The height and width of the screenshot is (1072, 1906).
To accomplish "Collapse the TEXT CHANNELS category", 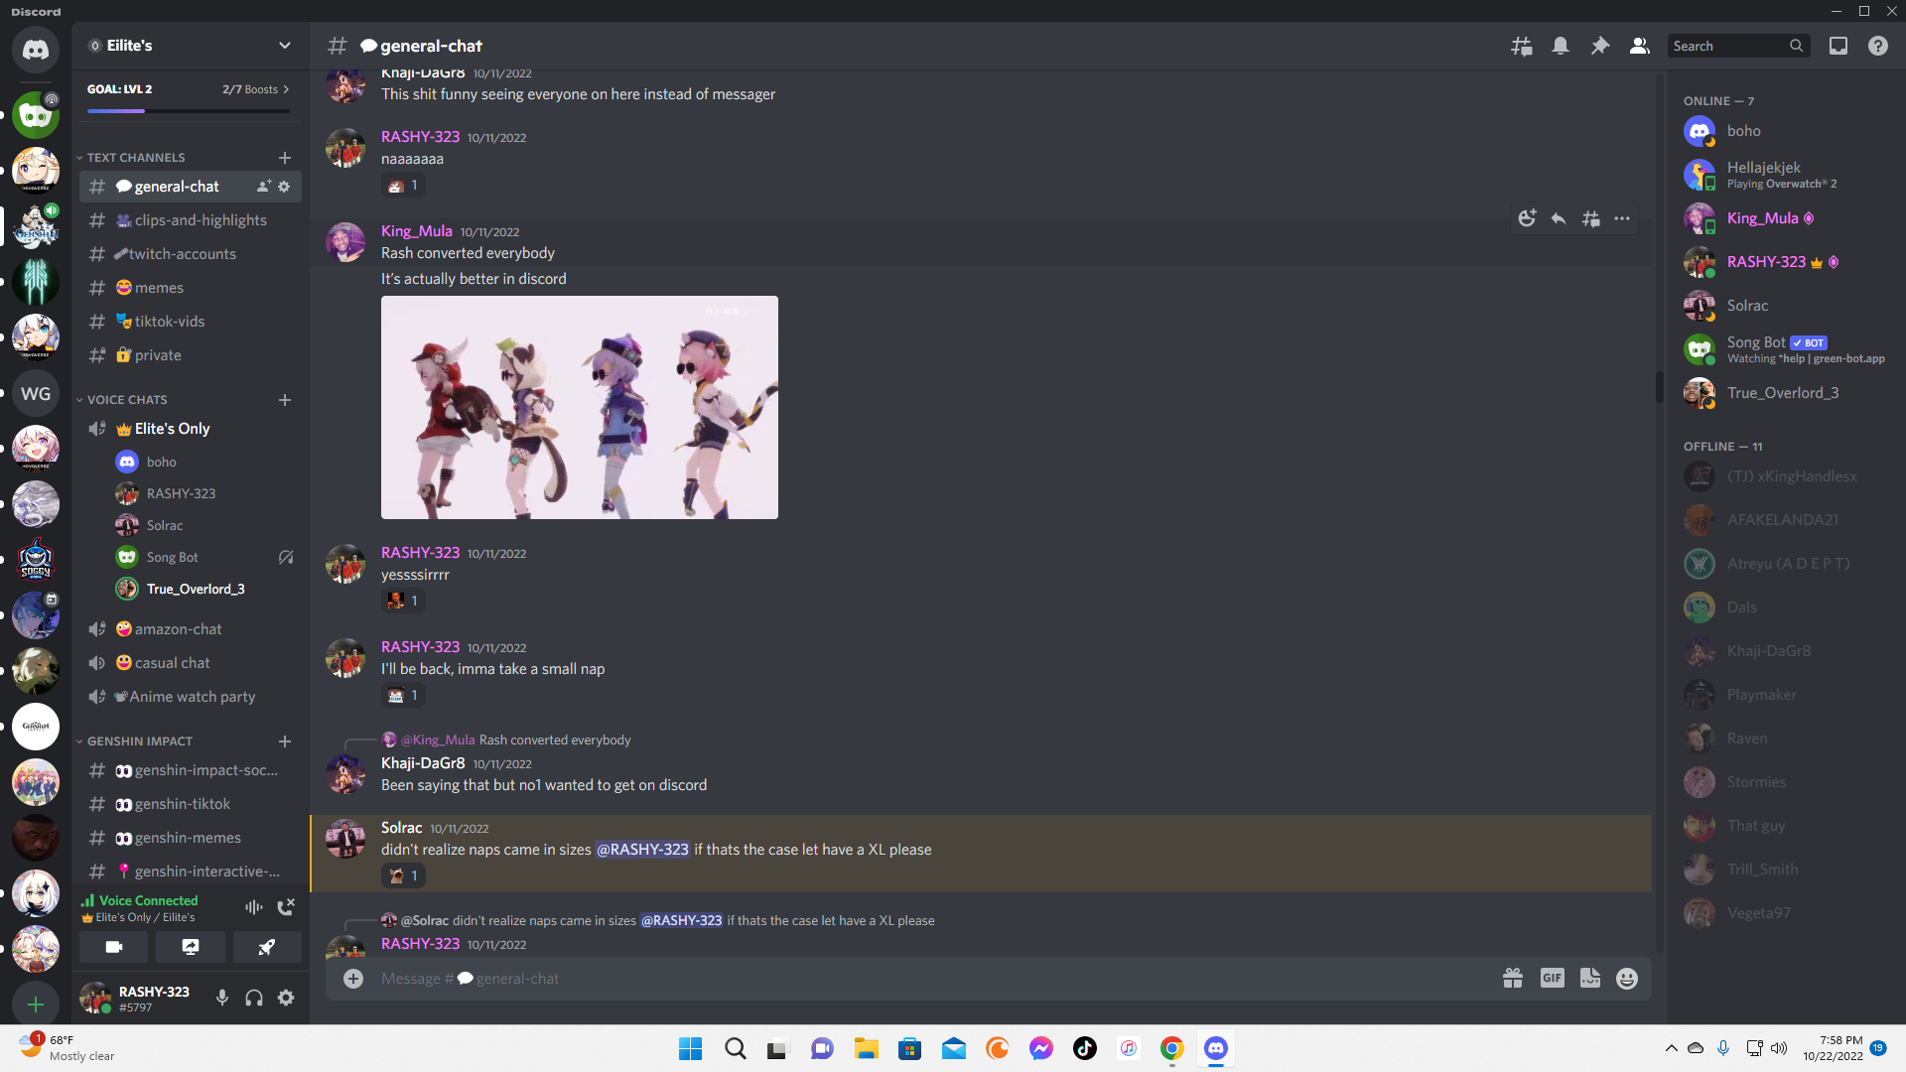I will point(135,157).
